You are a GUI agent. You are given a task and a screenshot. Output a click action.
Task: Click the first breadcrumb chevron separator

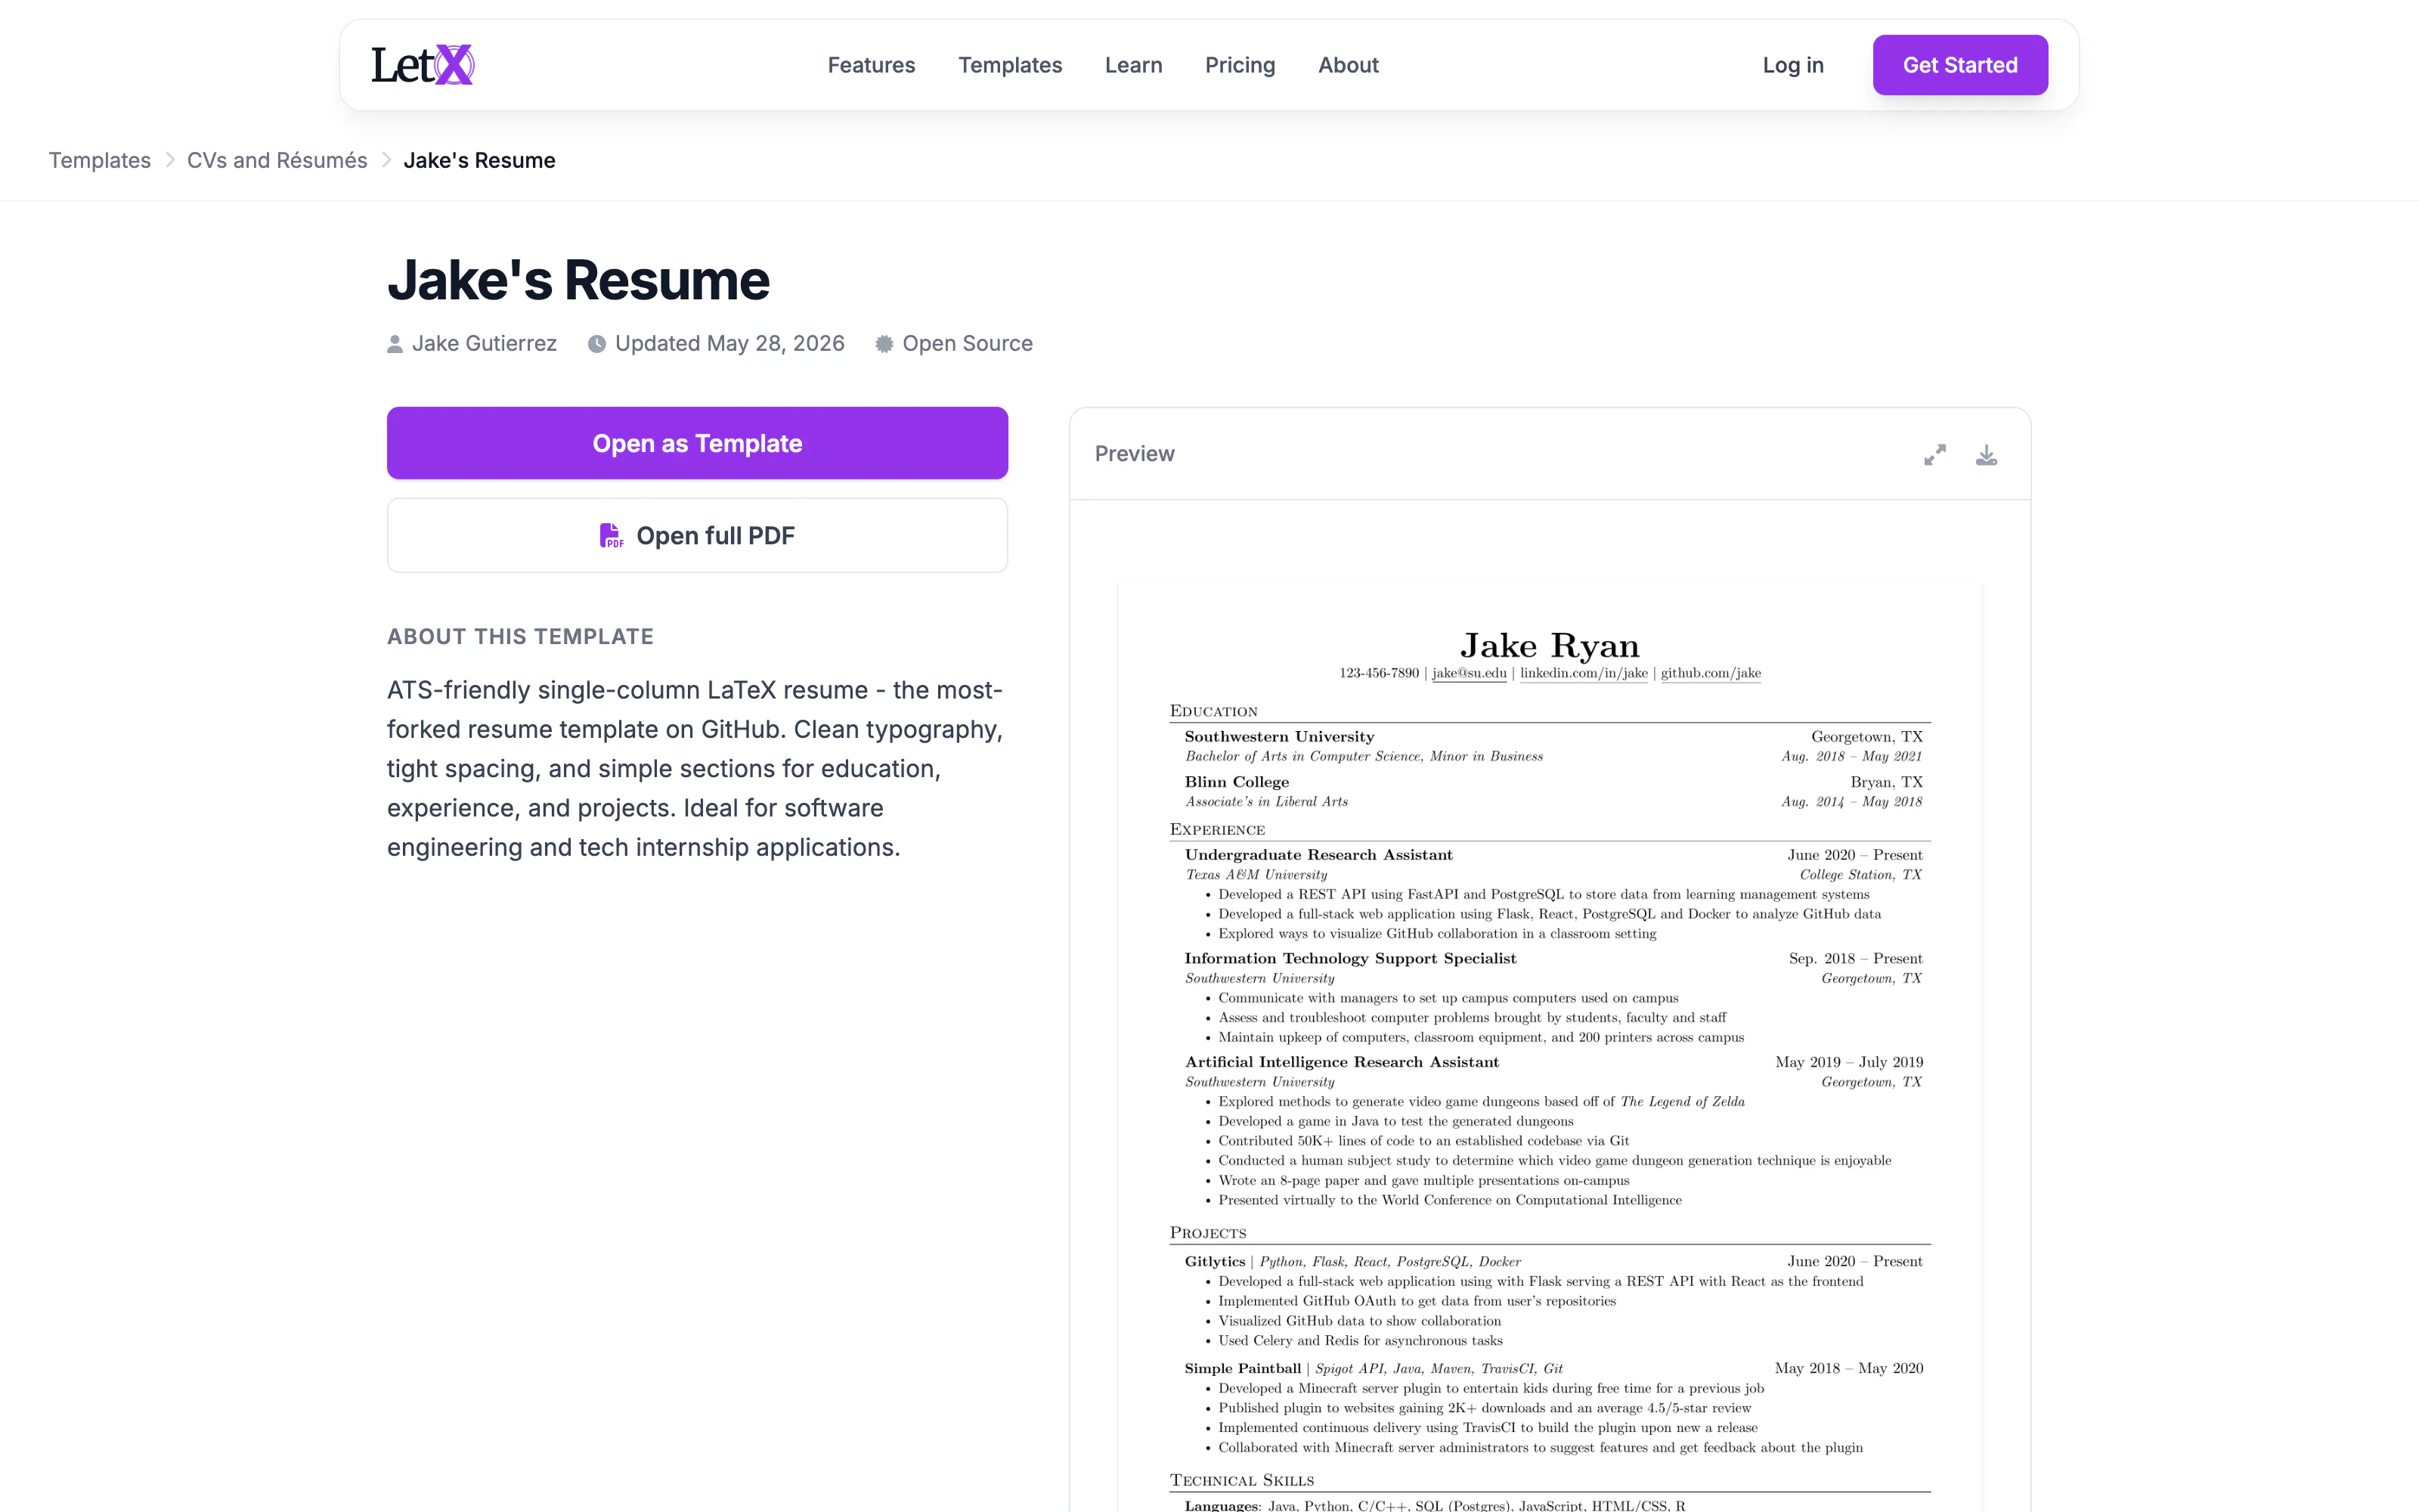(170, 160)
